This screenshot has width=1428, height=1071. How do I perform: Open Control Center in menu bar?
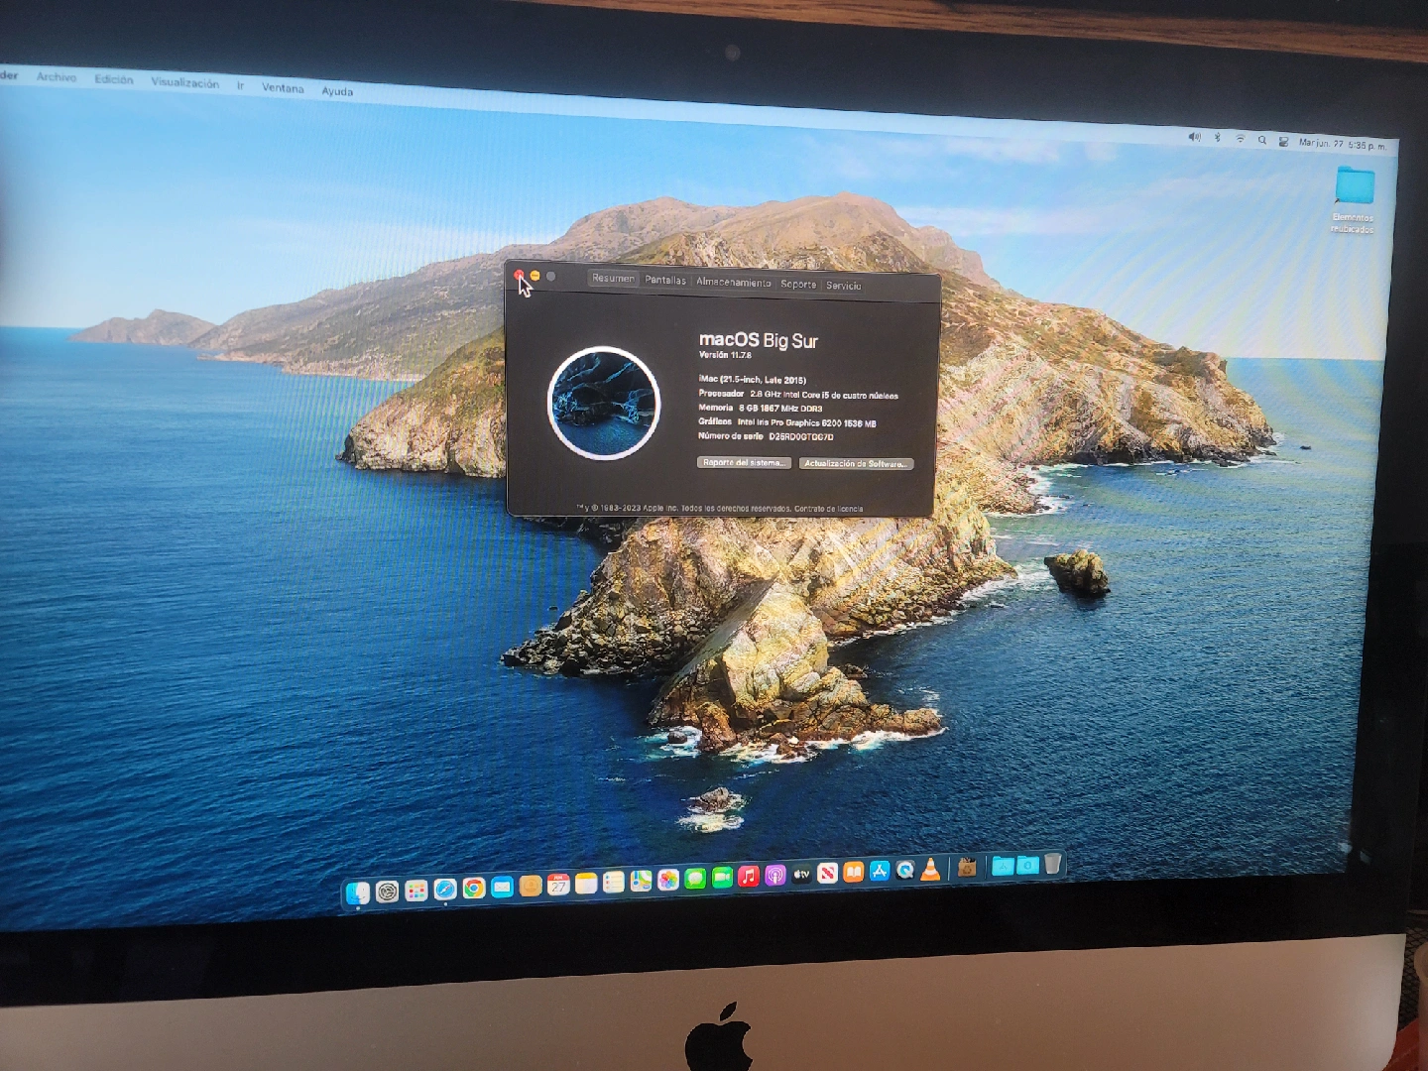tap(1283, 142)
